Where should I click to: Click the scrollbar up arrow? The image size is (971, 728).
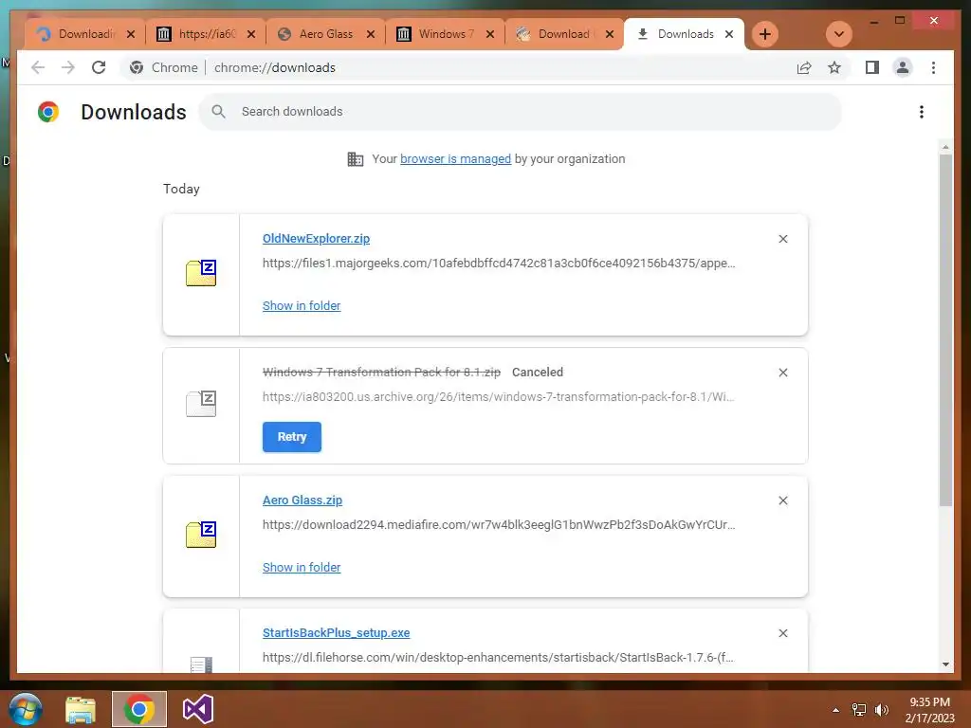pyautogui.click(x=945, y=147)
